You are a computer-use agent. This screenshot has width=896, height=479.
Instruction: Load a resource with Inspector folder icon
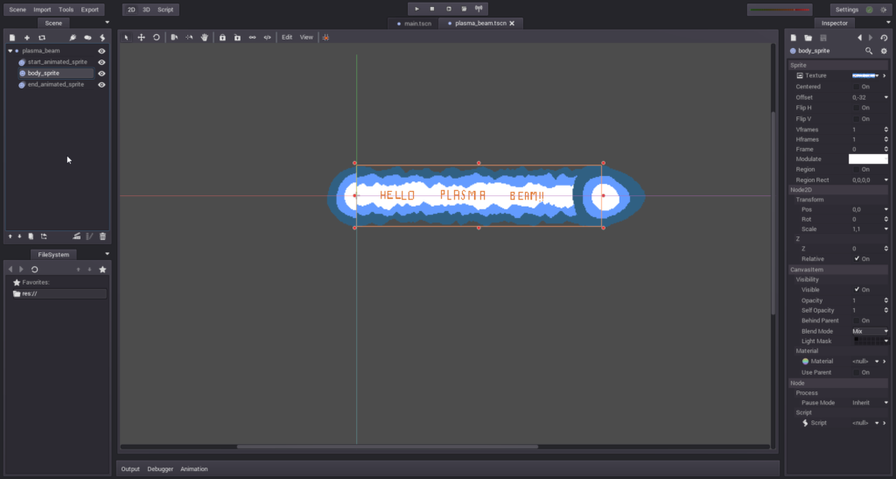[808, 38]
